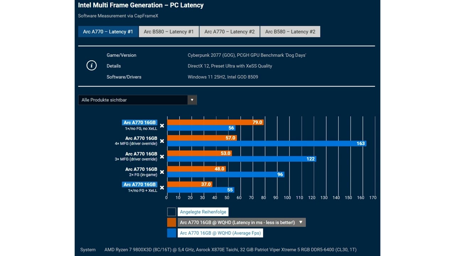Viewport: 455px width, 256px height.
Task: Click the Game/Version label
Action: click(122, 55)
